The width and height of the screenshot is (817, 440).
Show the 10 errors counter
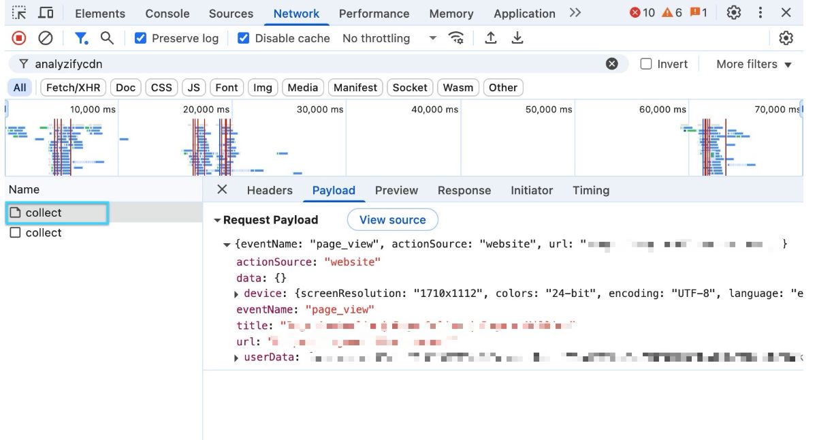click(642, 13)
